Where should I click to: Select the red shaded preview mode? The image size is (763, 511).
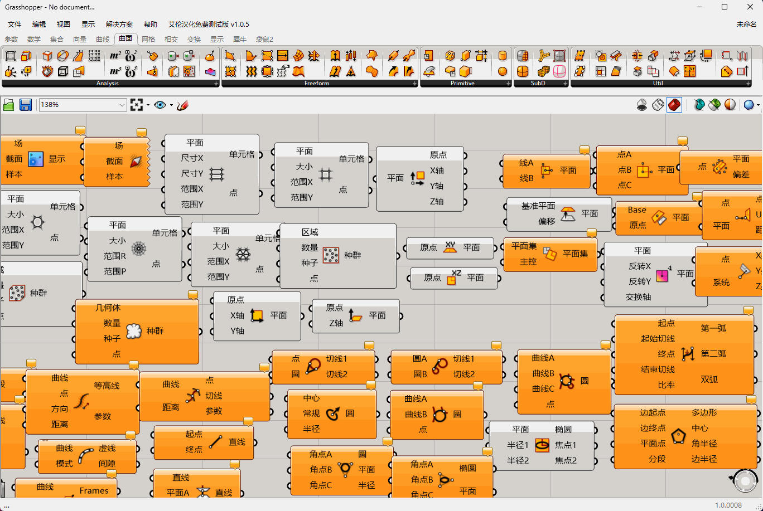[x=674, y=105]
